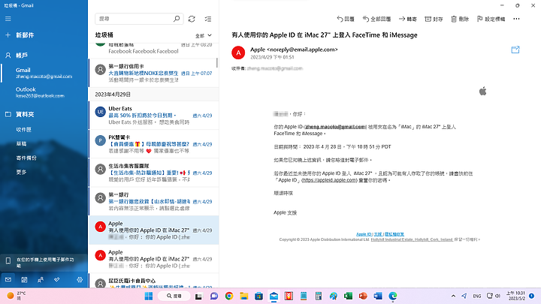Open PowerPoint from taskbar
This screenshot has width=541, height=304.
[363, 296]
